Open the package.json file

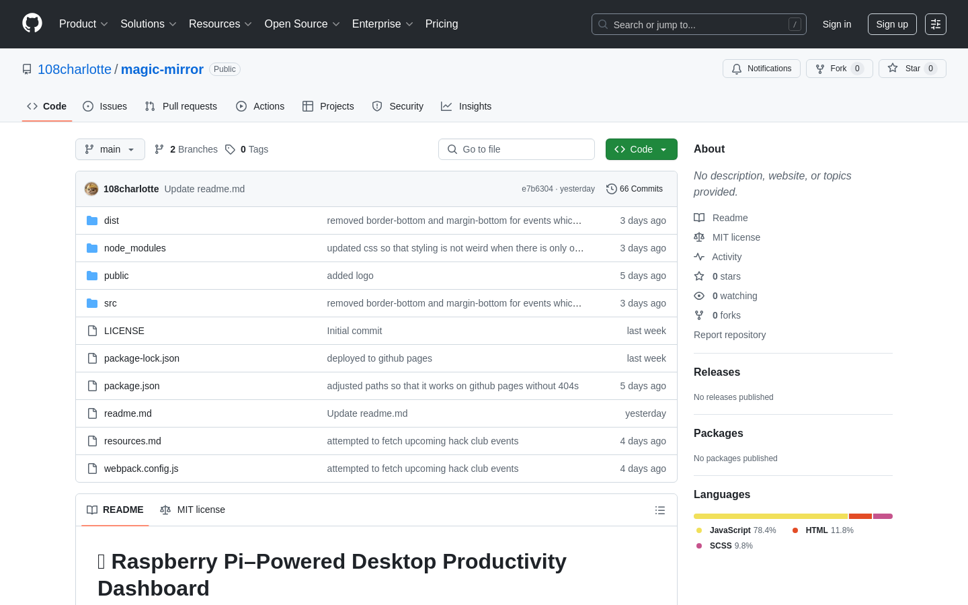(132, 386)
